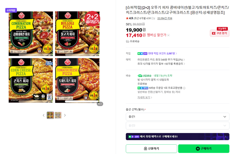Viewport: 234px width, 154px height.
Task: Expand 최대 적립 포인트 2,587원 details
Action: pyautogui.click(x=162, y=54)
